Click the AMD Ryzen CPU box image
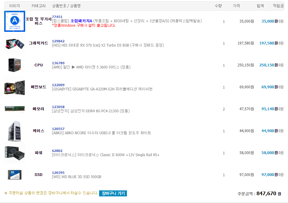This screenshot has height=203, width=288. click(14, 65)
